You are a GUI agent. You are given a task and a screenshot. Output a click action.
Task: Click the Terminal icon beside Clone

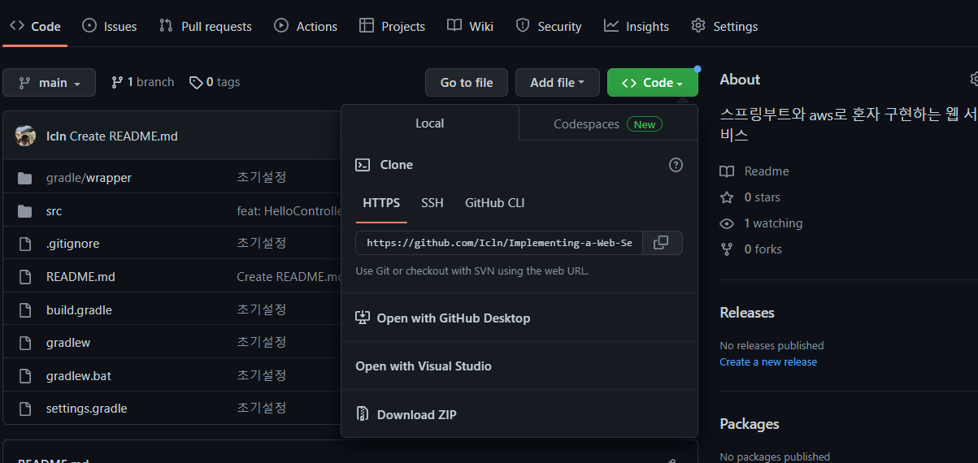363,165
